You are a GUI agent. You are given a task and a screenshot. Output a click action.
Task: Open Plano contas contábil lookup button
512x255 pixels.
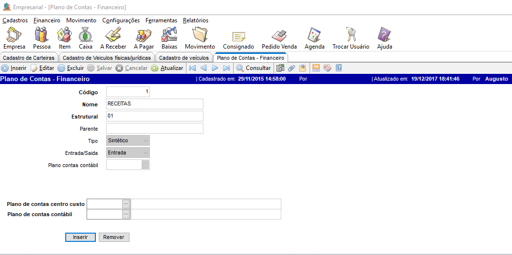(145, 165)
